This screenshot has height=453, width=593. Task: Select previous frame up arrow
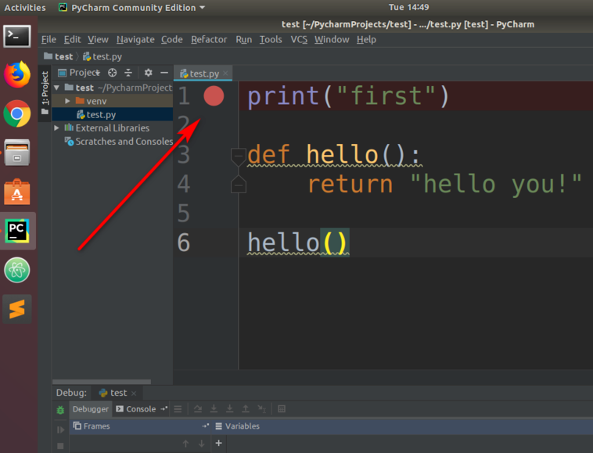(x=185, y=443)
